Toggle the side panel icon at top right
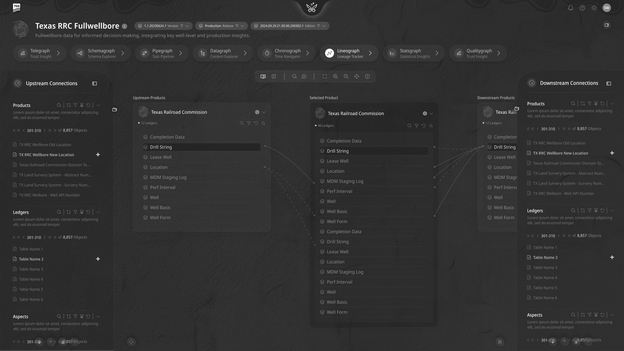Viewport: 624px width, 351px height. click(x=606, y=25)
